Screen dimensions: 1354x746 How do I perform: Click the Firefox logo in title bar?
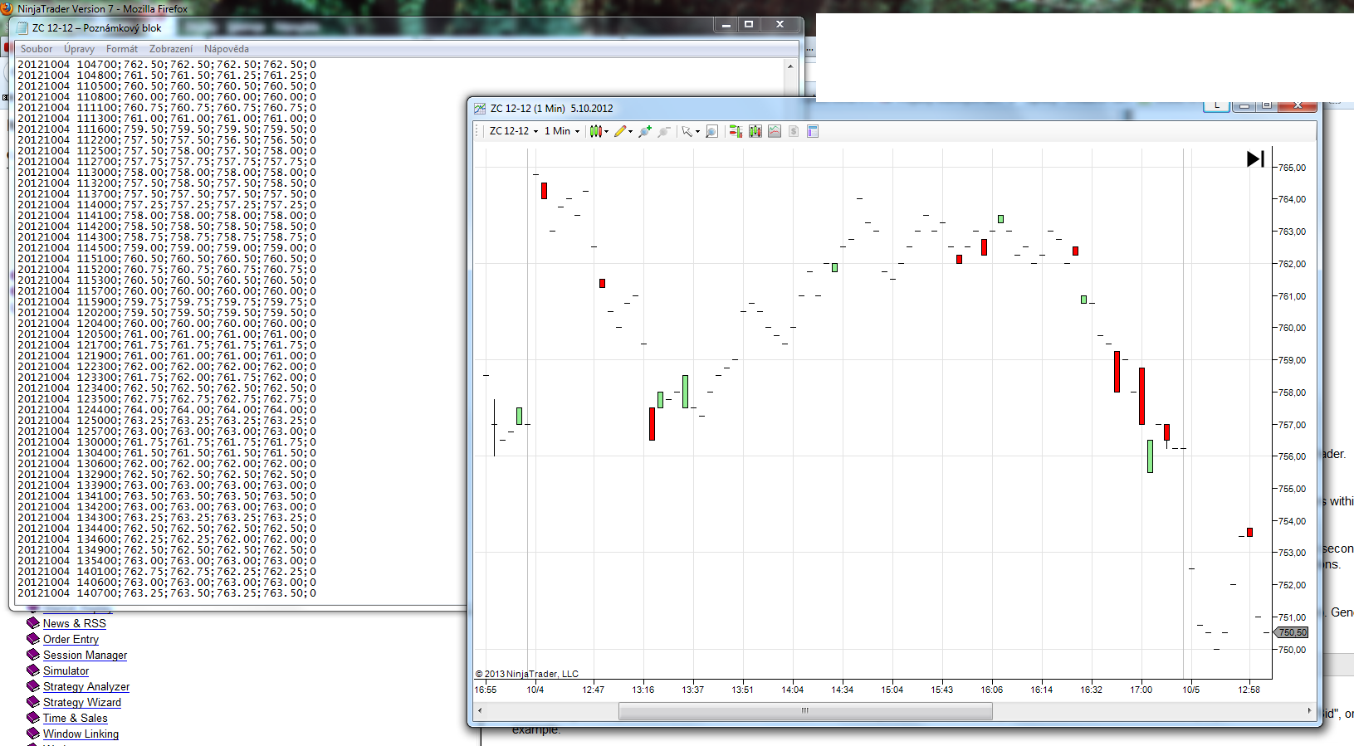7,8
